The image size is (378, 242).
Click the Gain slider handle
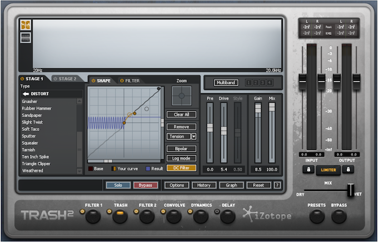[258, 108]
